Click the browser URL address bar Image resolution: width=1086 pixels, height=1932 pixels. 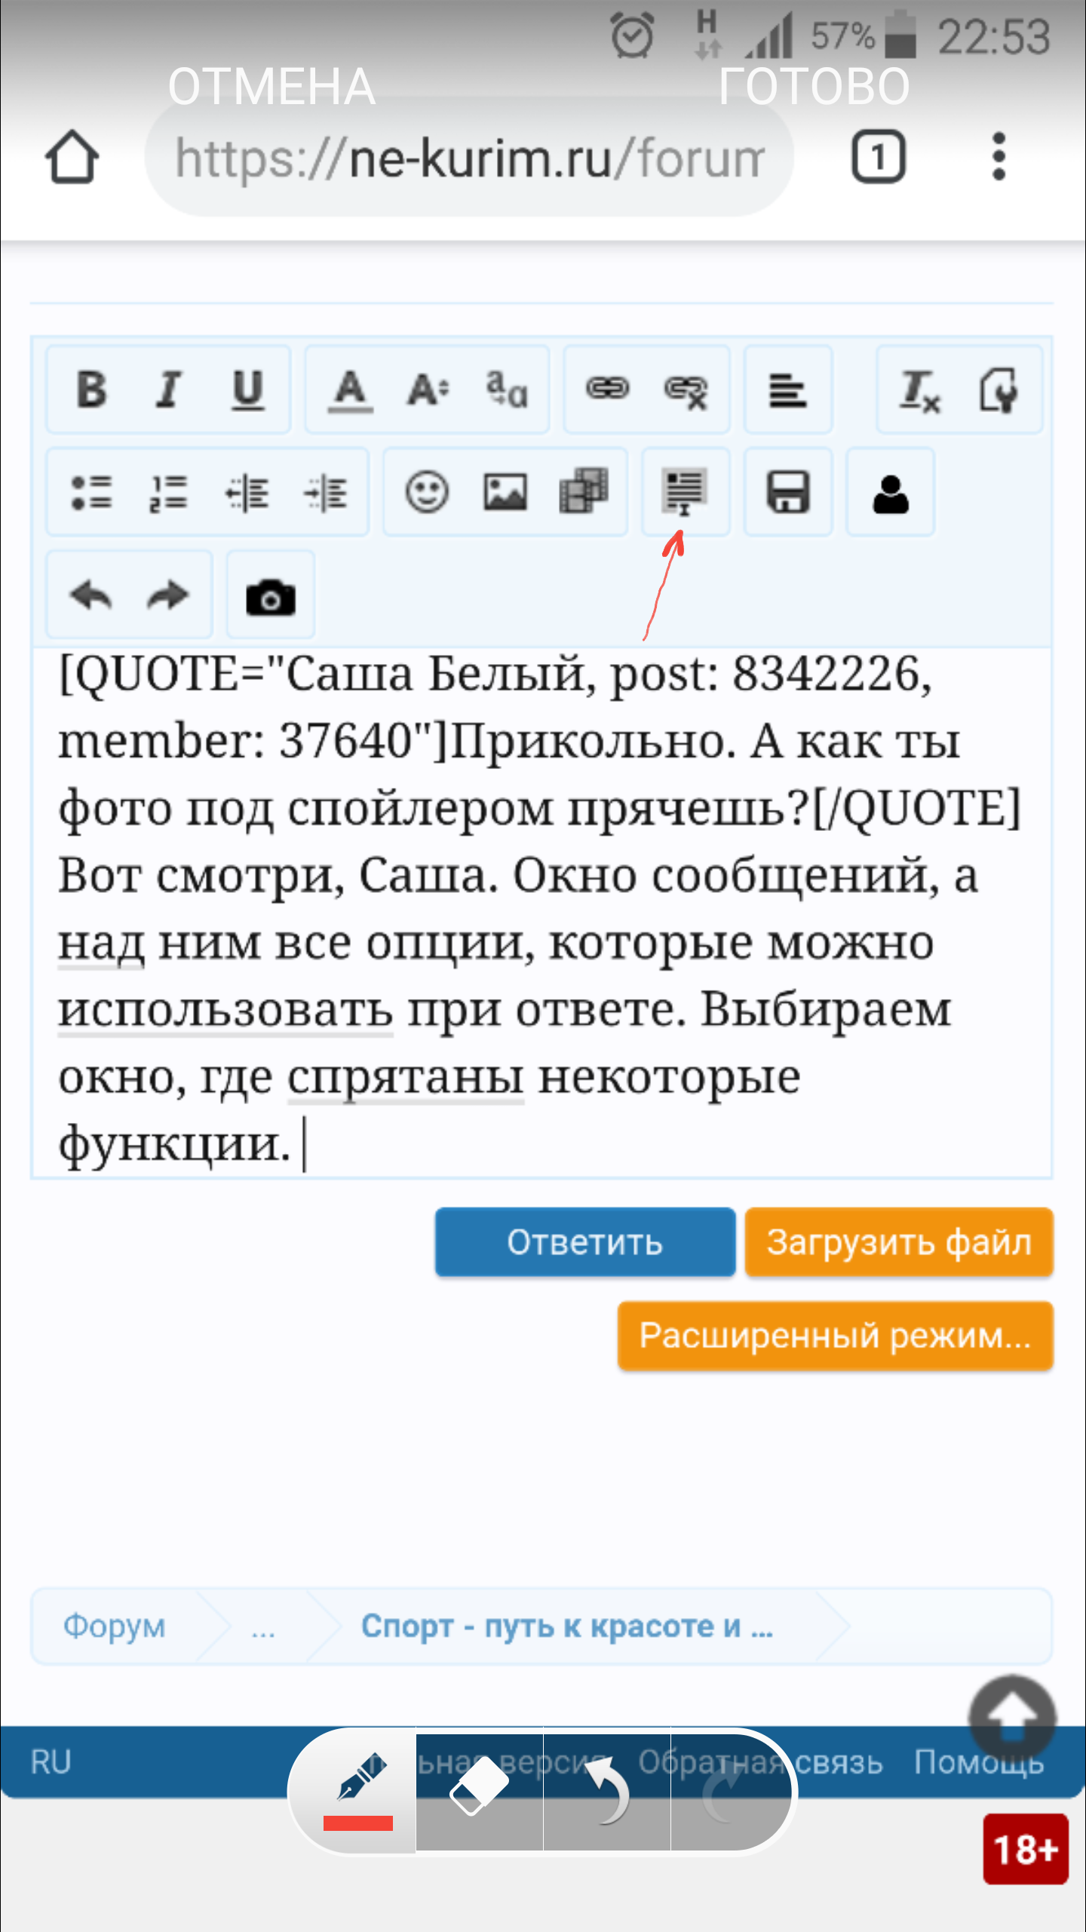(469, 157)
